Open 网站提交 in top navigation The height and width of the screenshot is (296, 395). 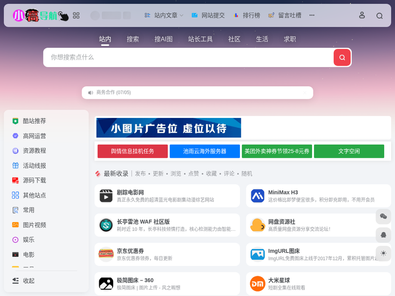click(208, 15)
